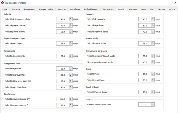This screenshot has height=113, width=178.
Task: Increase Velocità parete interna with up arrow
Action: tap(71, 25)
